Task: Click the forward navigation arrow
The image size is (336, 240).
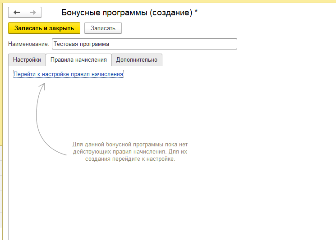Action: tap(32, 13)
